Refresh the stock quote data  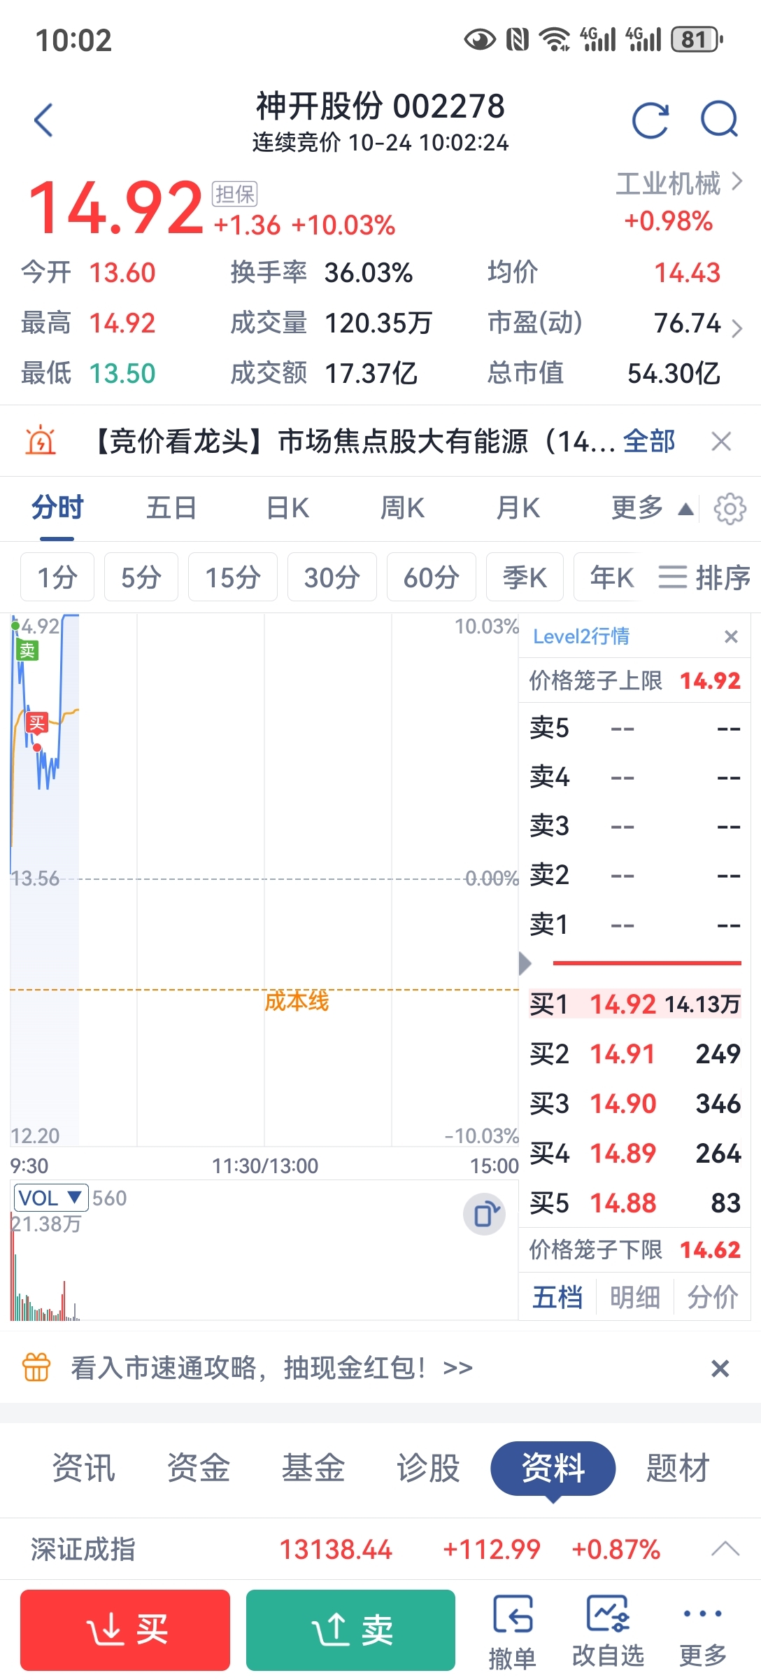tap(650, 120)
